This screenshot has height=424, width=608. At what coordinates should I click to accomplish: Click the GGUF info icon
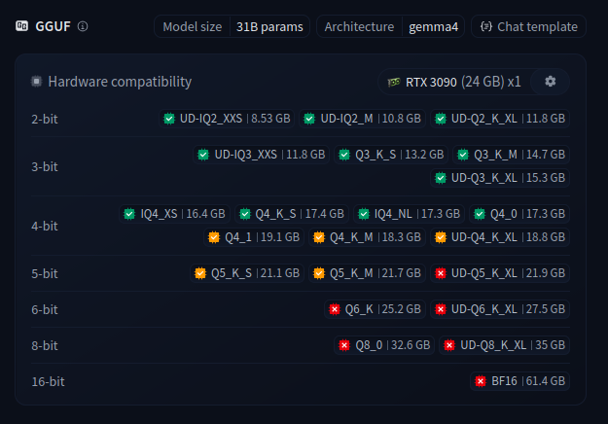[83, 26]
